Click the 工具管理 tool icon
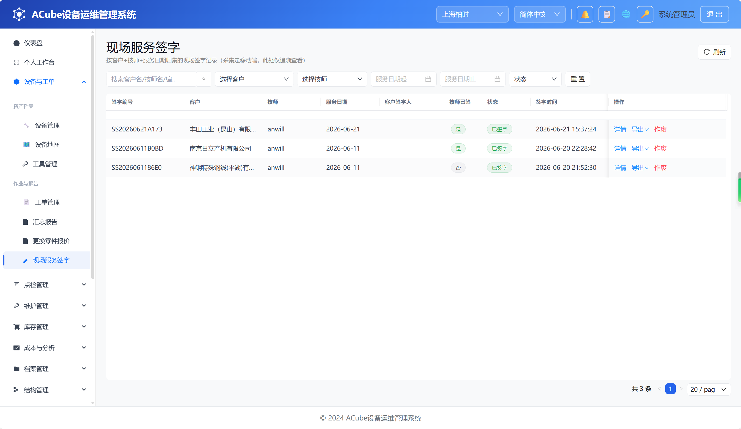The image size is (741, 429). pos(26,164)
